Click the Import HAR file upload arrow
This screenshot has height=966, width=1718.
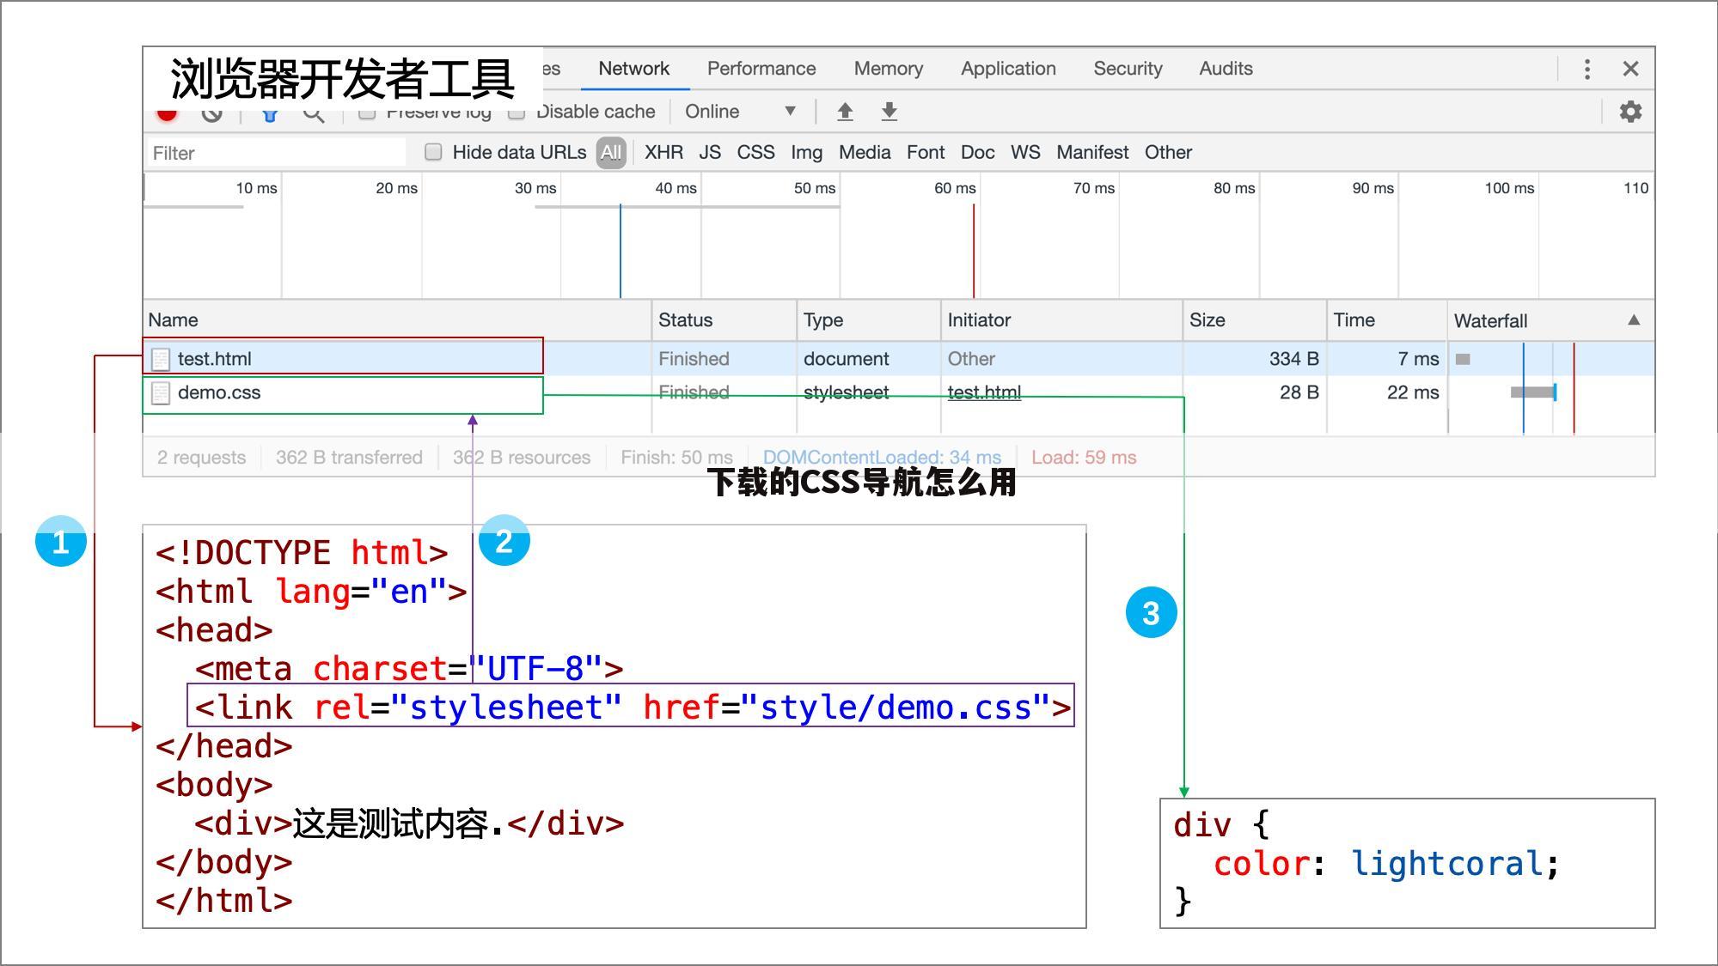click(845, 112)
